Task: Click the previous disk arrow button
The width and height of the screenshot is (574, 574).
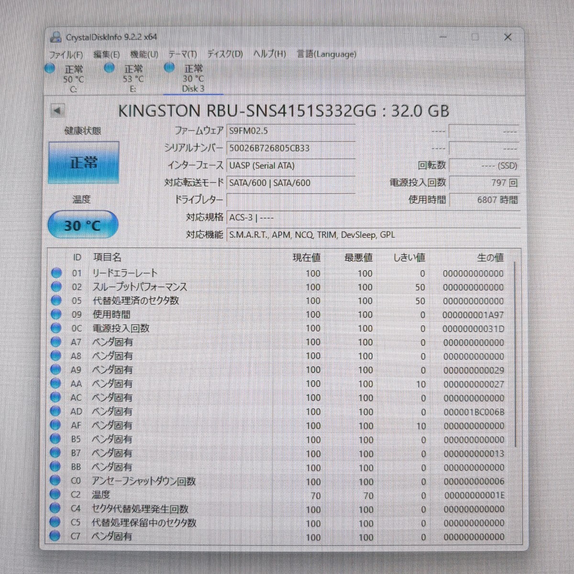Action: point(57,110)
